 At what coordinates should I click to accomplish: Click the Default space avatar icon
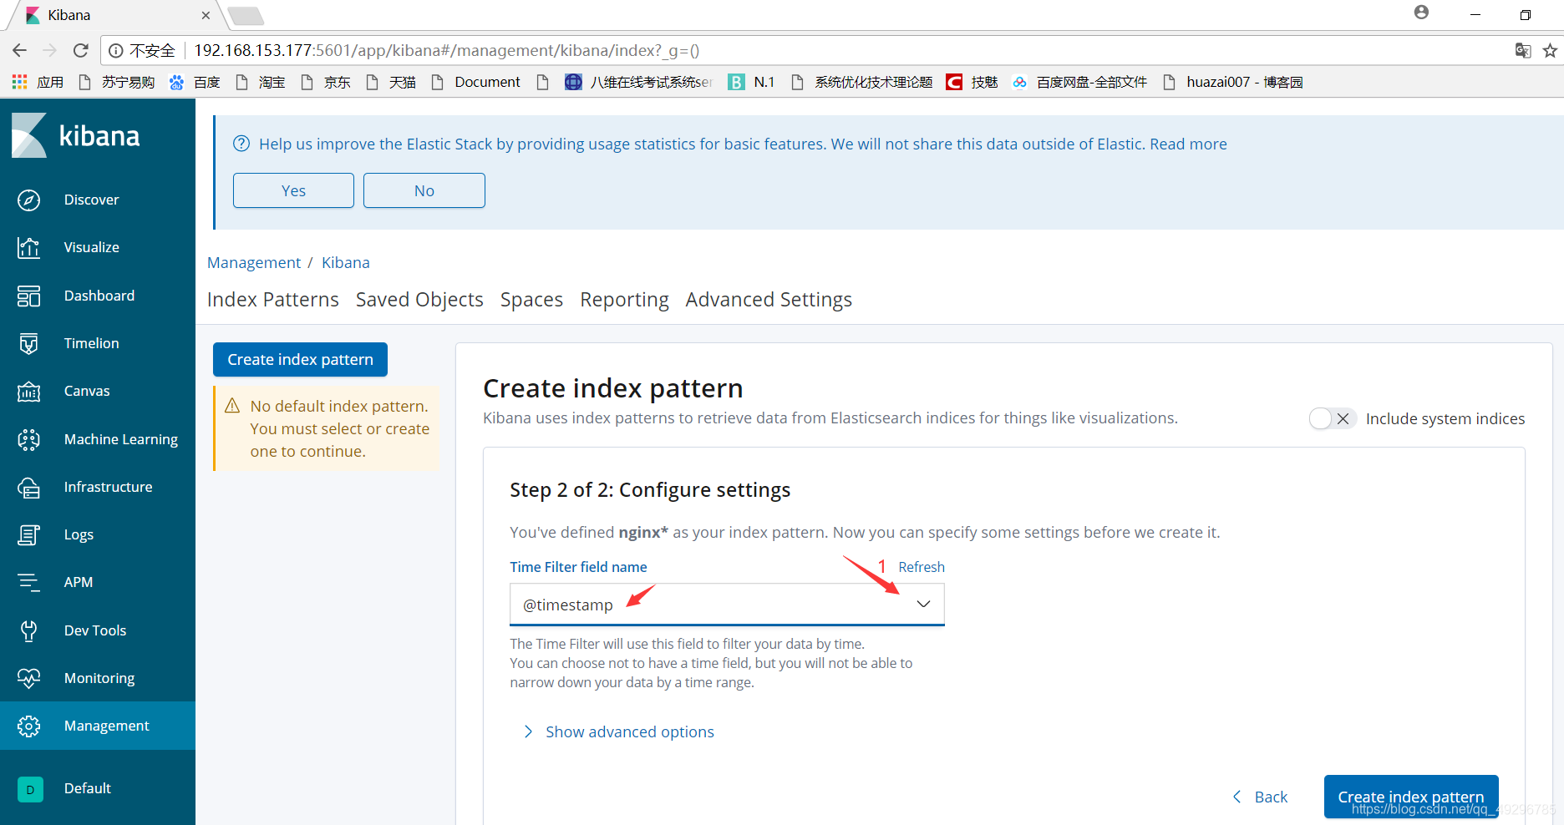click(x=30, y=789)
